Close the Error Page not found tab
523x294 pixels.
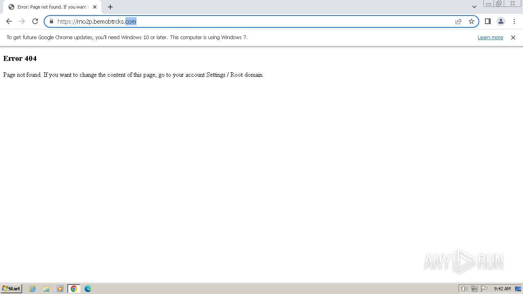pos(95,7)
